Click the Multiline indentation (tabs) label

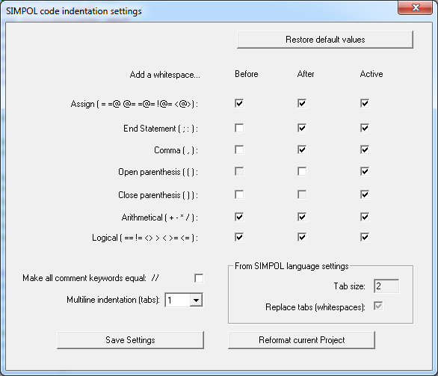[113, 300]
